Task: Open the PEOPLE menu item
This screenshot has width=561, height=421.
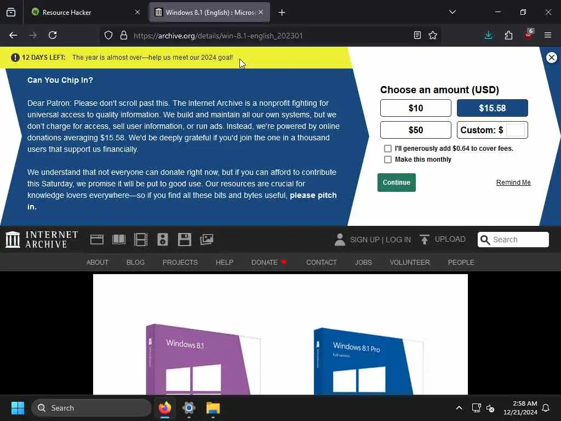Action: click(461, 263)
